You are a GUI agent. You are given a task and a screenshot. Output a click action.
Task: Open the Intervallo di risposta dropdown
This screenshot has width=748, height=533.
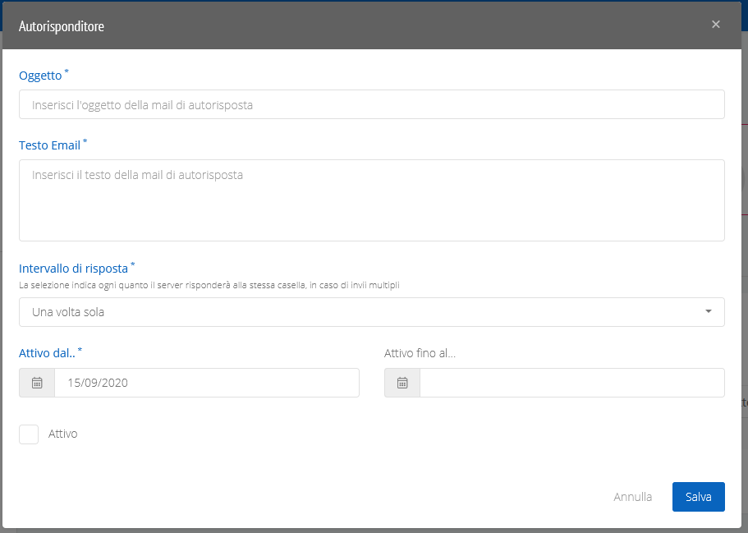click(372, 312)
